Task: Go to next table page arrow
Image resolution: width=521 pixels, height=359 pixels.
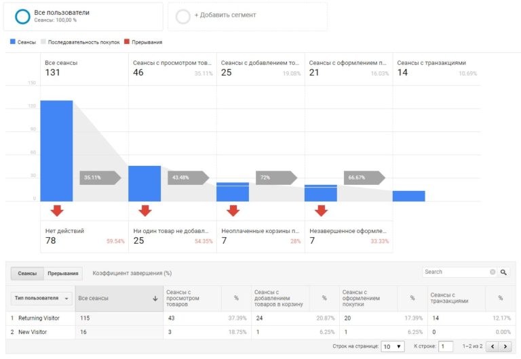Action: pyautogui.click(x=506, y=346)
